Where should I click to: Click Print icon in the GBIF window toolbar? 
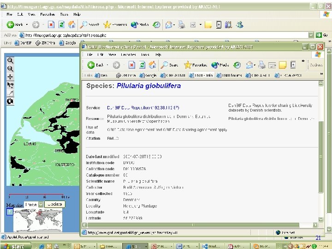coord(262,65)
